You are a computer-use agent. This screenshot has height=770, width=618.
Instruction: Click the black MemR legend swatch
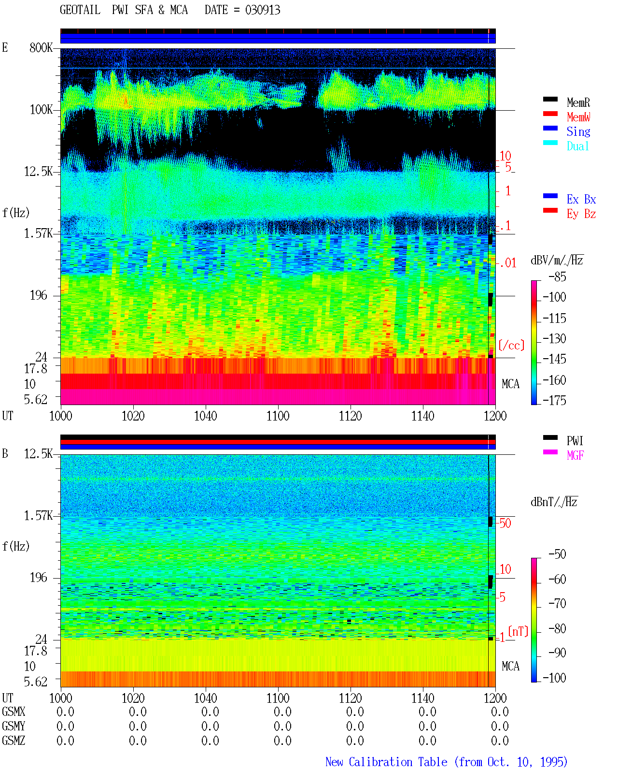[550, 99]
